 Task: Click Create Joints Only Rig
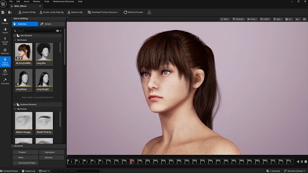52,12
